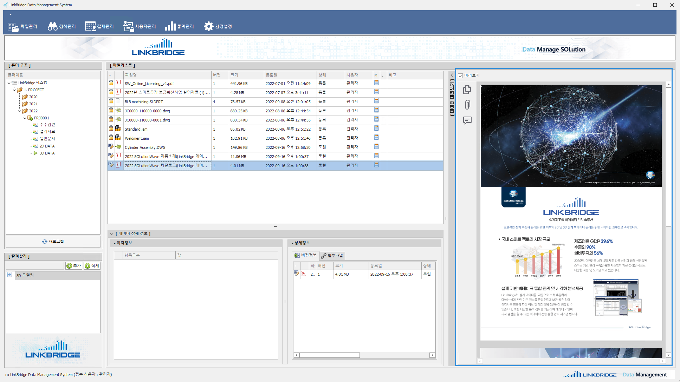
Task: Collapse the PRJ0001 project tree node
Action: (x=25, y=118)
